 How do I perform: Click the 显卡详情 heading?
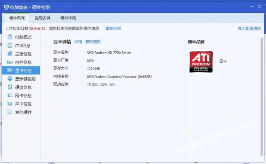click(x=62, y=42)
